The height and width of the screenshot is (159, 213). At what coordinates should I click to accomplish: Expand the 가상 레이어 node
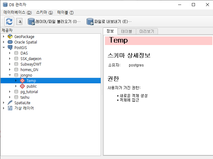point(4,108)
